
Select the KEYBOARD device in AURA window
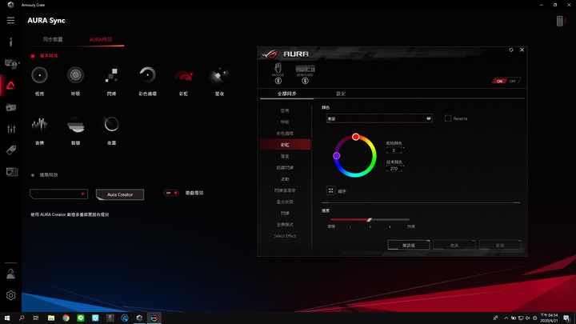(x=305, y=70)
